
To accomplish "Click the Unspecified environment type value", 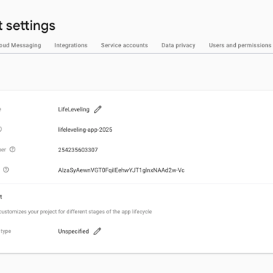I will pos(74,232).
